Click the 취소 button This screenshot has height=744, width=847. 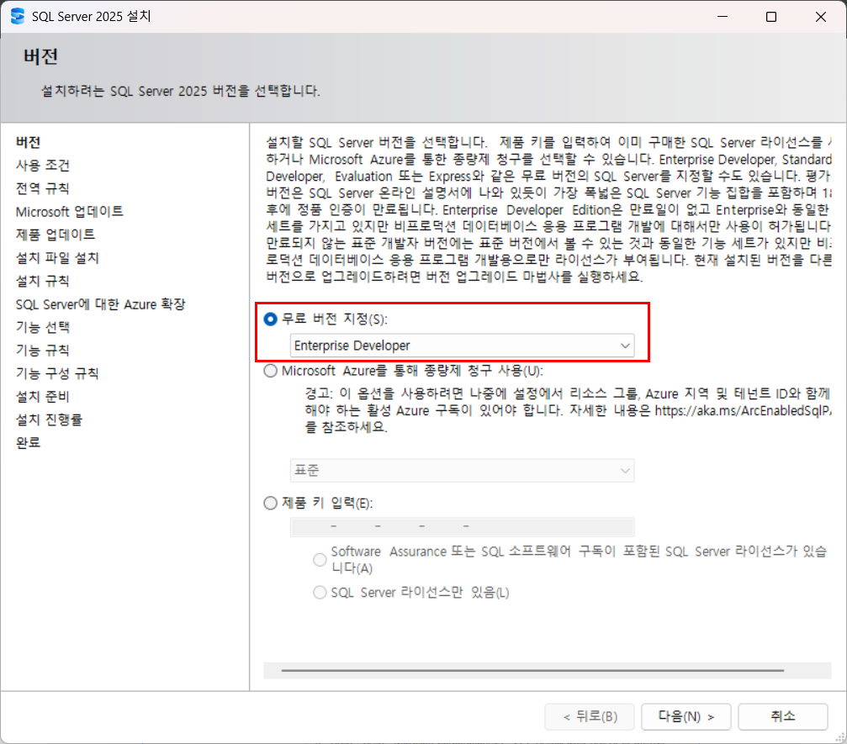pyautogui.click(x=783, y=716)
